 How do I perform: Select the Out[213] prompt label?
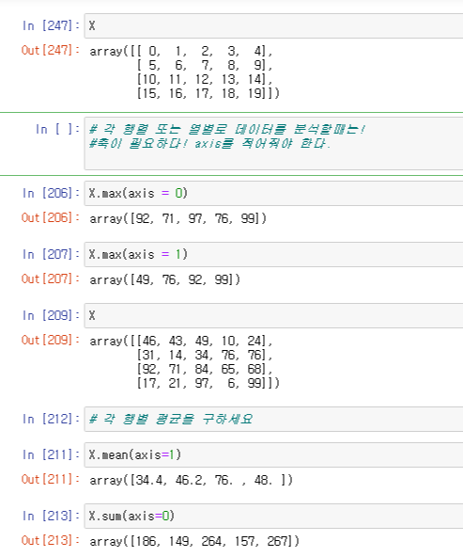click(x=51, y=540)
